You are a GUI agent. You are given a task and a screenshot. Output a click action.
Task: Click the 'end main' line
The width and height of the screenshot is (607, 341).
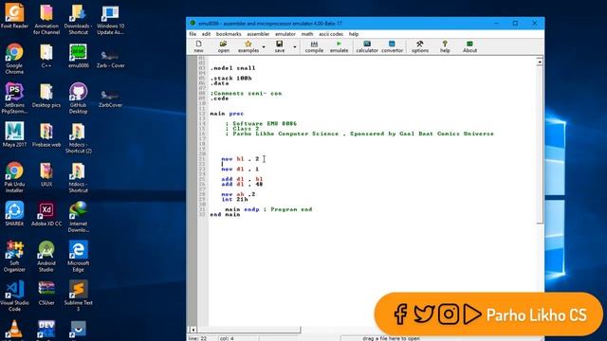point(225,215)
